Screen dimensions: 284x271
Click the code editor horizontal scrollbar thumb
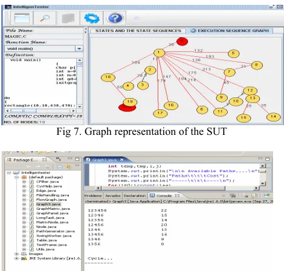click(163, 188)
